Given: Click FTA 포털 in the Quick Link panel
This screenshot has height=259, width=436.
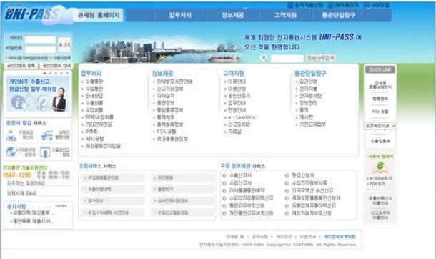Looking at the screenshot, I should pyautogui.click(x=380, y=112).
